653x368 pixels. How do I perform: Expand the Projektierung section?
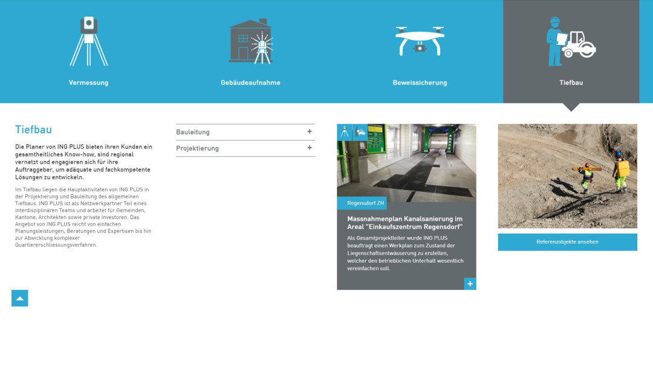pyautogui.click(x=198, y=148)
